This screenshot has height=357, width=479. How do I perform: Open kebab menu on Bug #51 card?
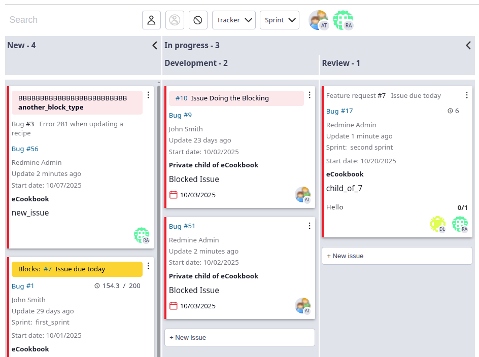[310, 226]
